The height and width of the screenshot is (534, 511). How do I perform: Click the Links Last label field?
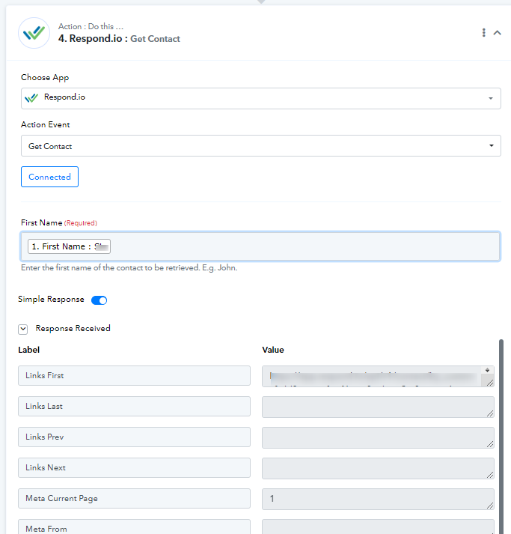click(x=134, y=406)
